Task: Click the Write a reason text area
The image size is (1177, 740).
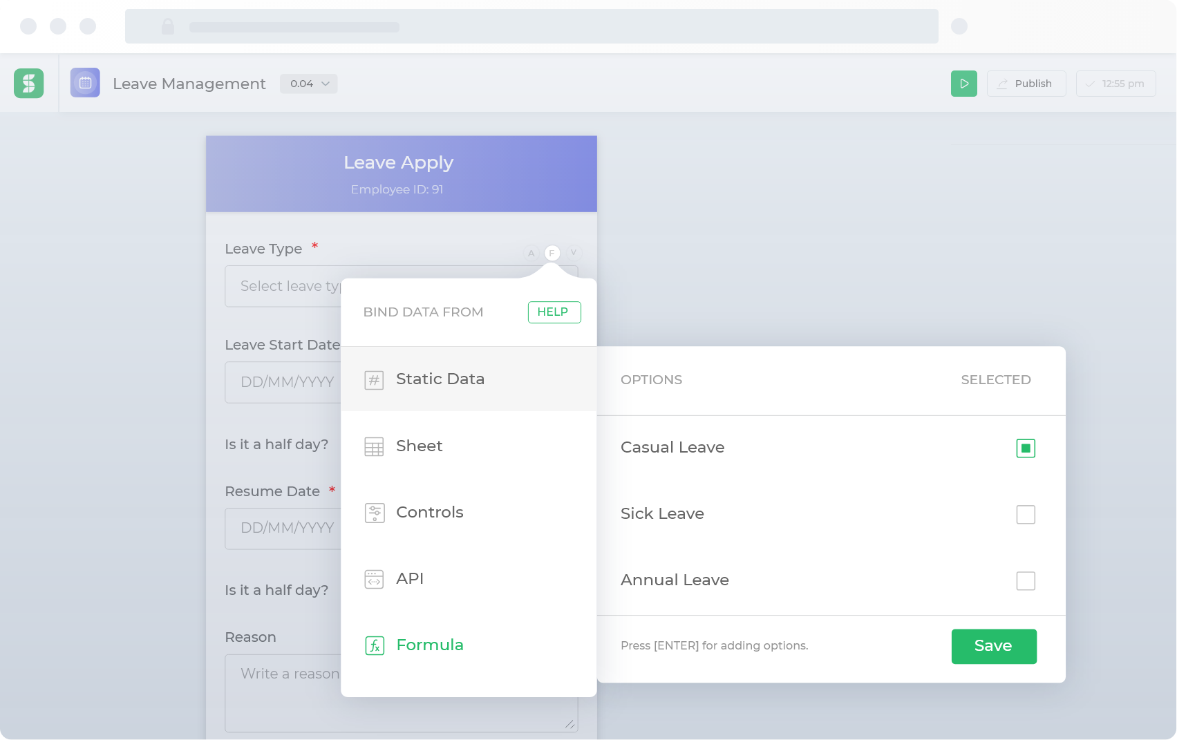Action: coord(283,693)
